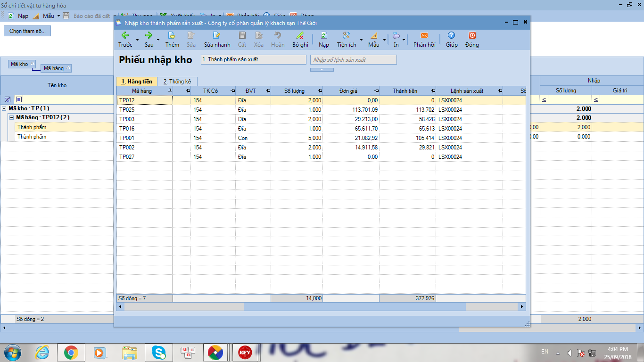Click Đóng to close the warehouse receipt
This screenshot has height=362, width=644.
pyautogui.click(x=471, y=39)
